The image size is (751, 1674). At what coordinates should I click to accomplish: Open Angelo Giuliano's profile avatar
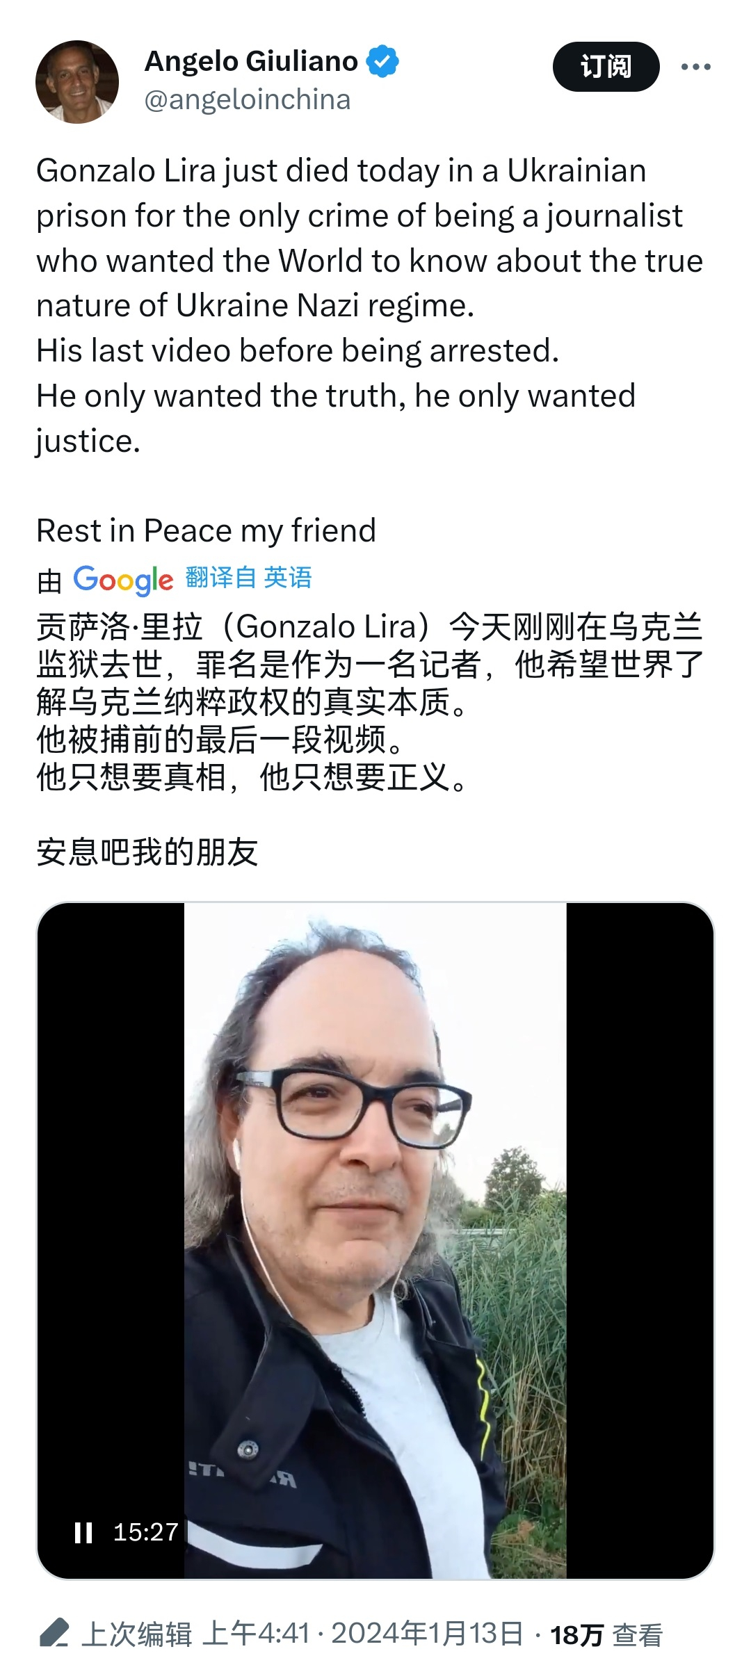tap(77, 82)
